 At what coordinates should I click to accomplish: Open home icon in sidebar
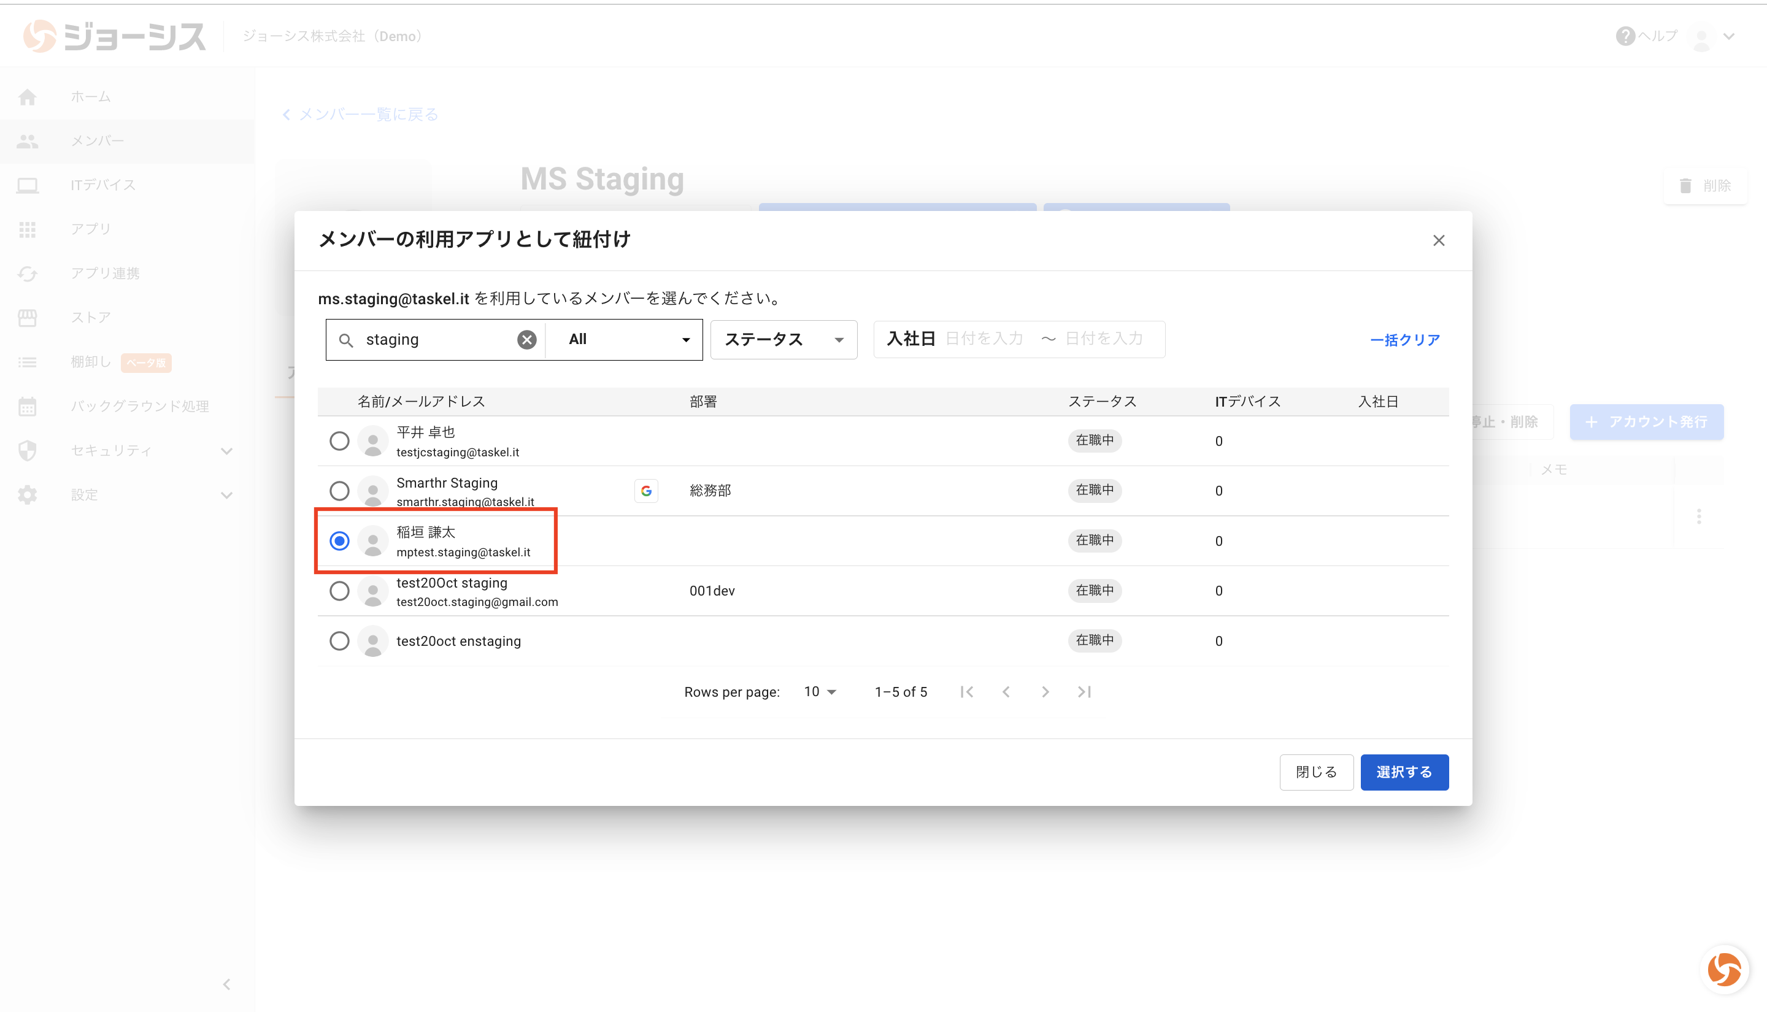(x=27, y=97)
